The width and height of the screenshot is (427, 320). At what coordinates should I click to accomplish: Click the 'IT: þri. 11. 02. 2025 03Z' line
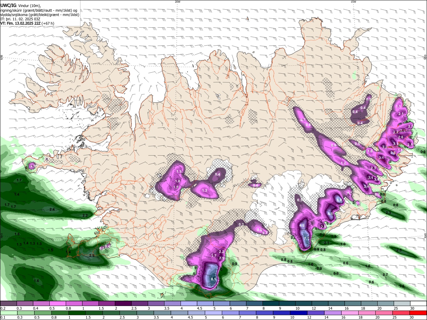tap(20, 19)
